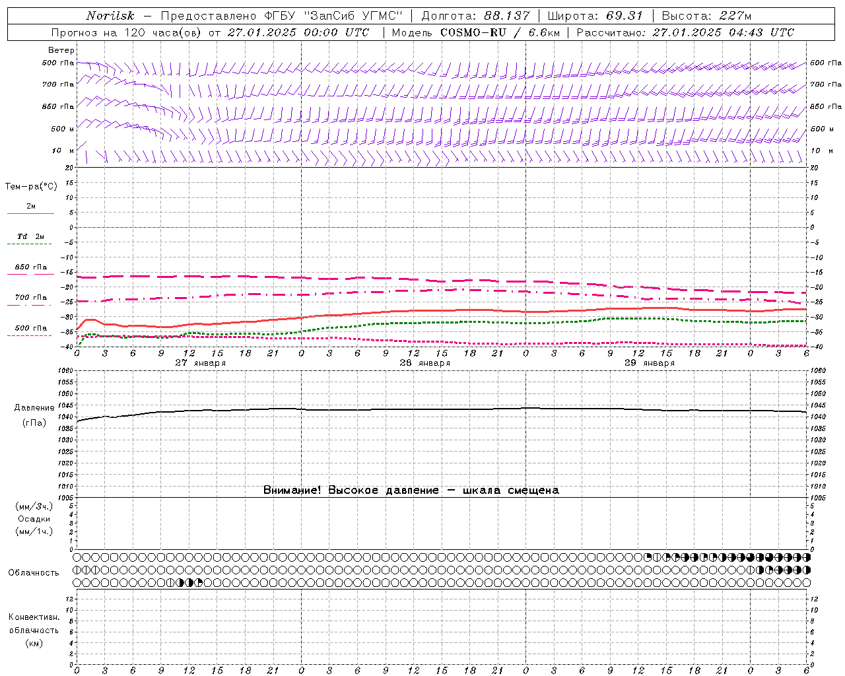Click right-side '500 гПа' wind level label

click(x=826, y=63)
